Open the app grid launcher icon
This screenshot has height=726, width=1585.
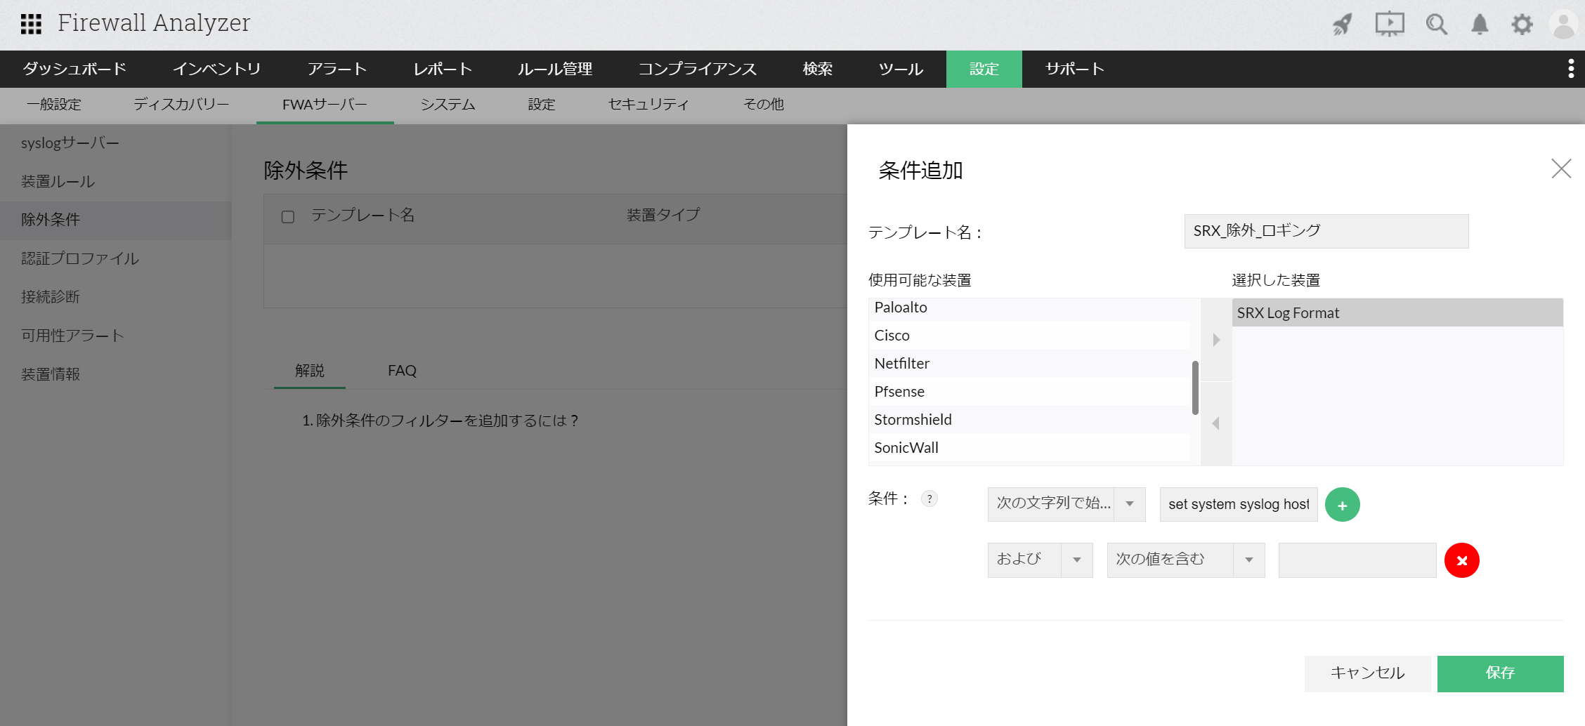coord(31,24)
